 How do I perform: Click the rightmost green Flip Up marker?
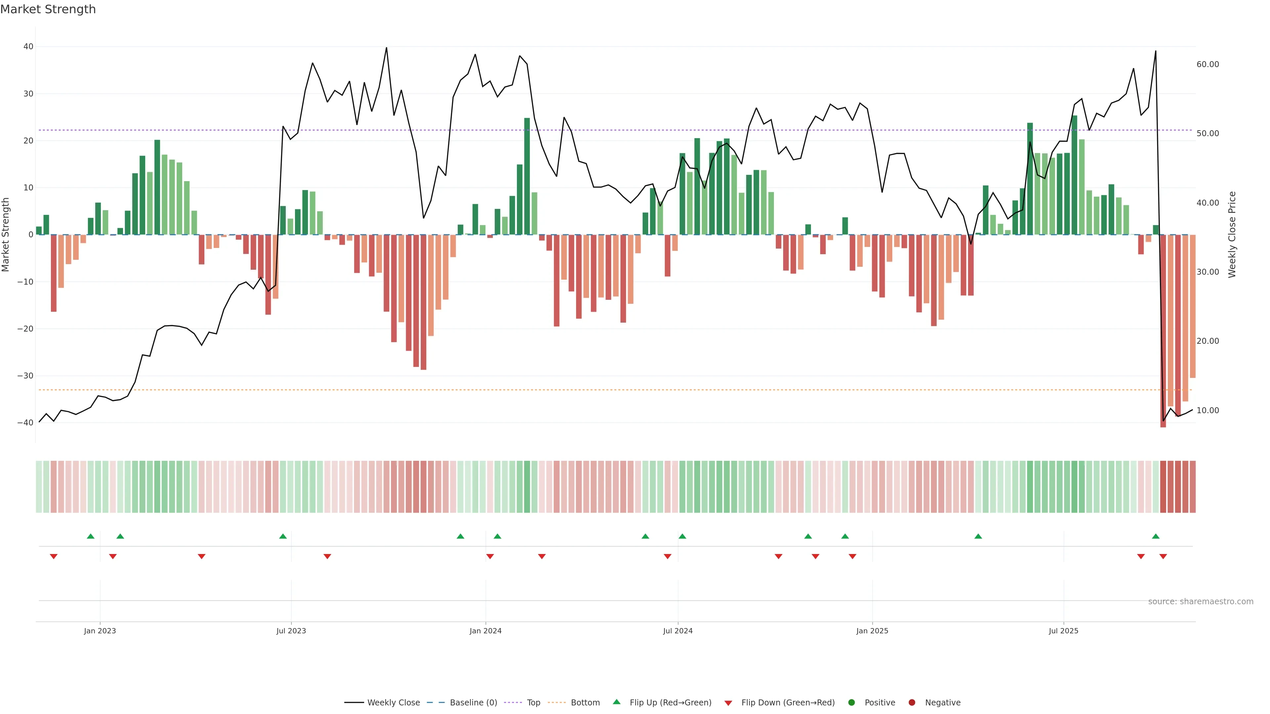[x=1156, y=536]
